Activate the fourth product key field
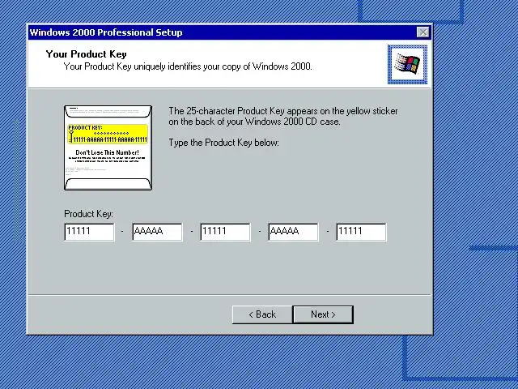The height and width of the screenshot is (389, 518). tap(293, 232)
